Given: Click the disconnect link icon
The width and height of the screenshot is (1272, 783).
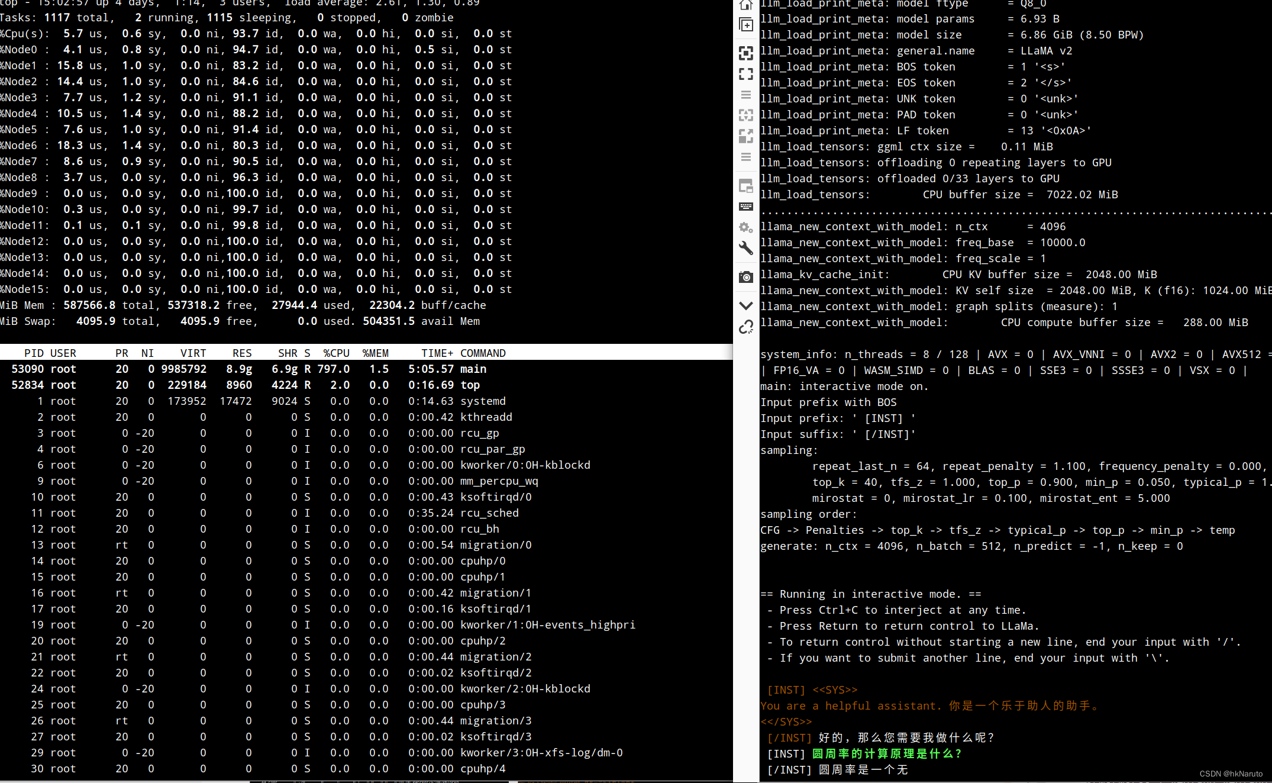Looking at the screenshot, I should coord(746,327).
